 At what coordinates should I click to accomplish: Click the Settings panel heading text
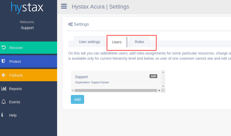(81, 24)
